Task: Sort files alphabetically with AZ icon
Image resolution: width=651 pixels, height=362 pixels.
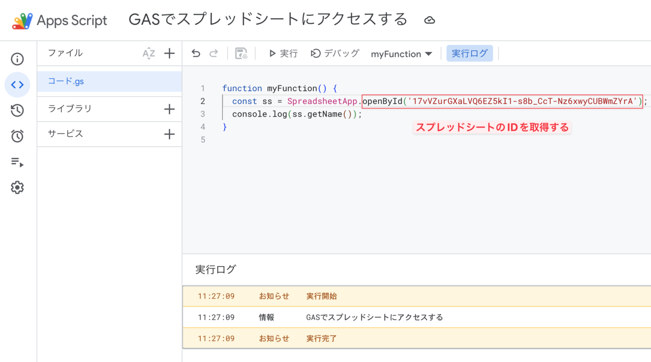Action: coord(148,53)
